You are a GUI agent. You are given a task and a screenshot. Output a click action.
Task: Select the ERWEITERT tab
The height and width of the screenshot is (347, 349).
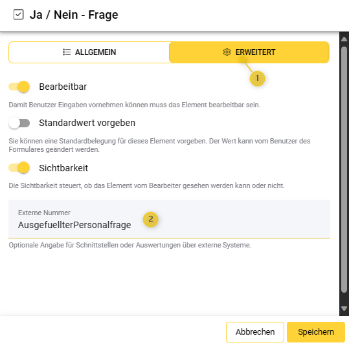pyautogui.click(x=249, y=52)
